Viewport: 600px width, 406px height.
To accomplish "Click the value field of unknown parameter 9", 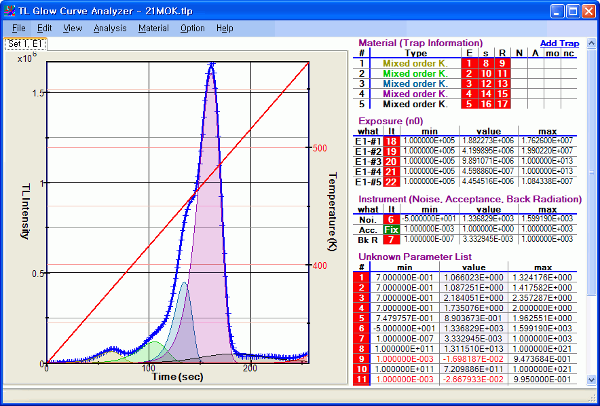I will (473, 359).
